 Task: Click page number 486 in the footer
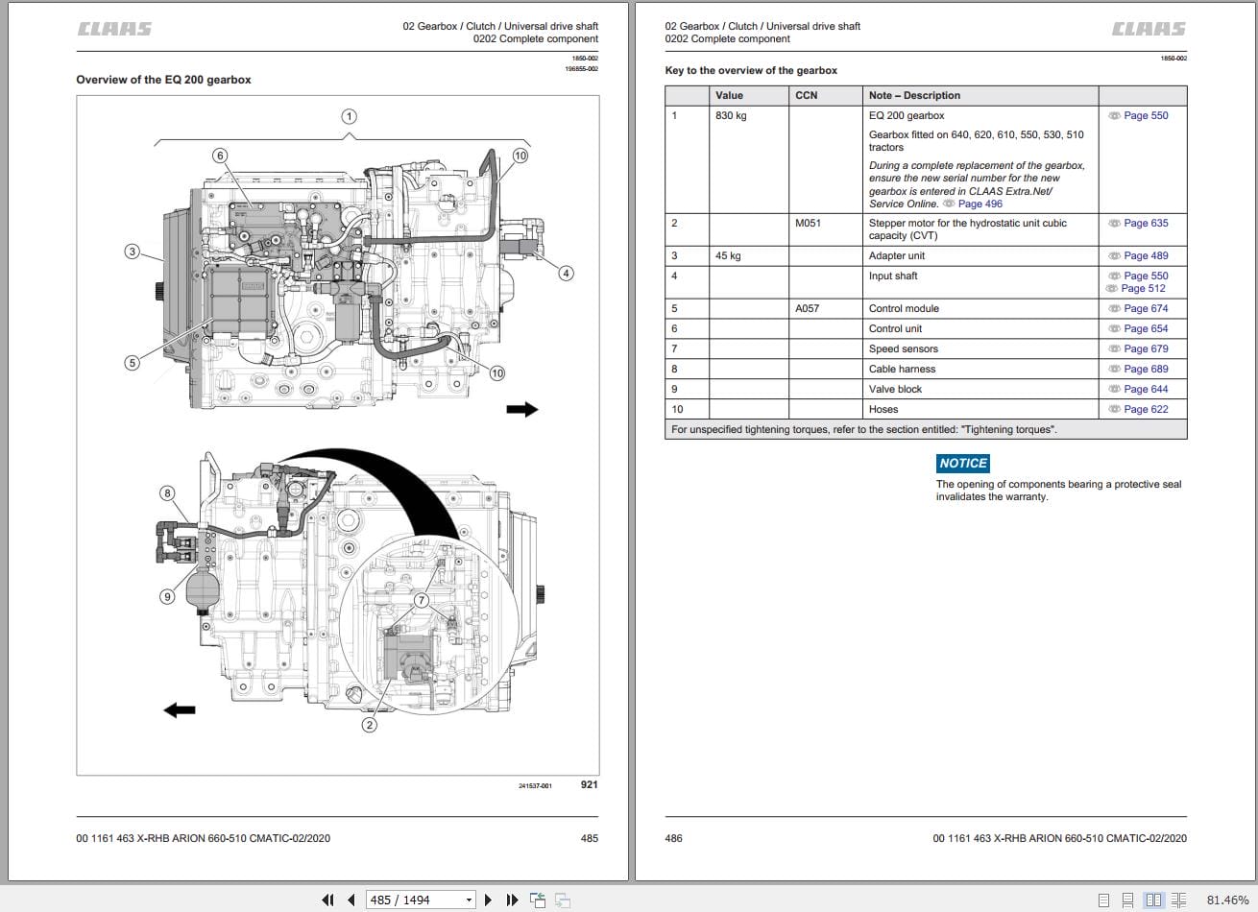(673, 838)
